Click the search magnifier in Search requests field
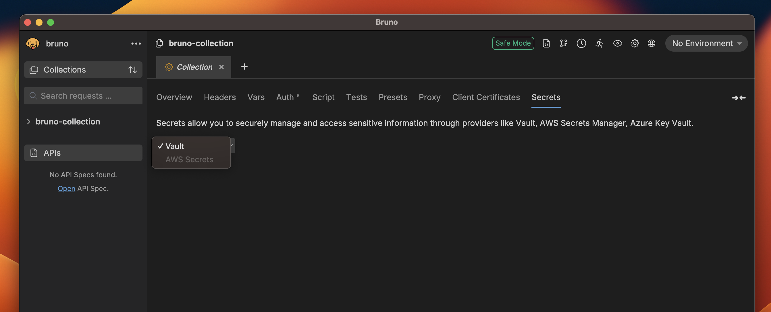771x312 pixels. pyautogui.click(x=33, y=95)
